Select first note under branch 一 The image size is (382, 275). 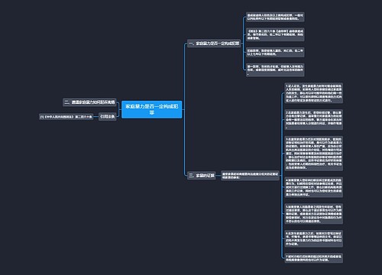tap(275, 17)
